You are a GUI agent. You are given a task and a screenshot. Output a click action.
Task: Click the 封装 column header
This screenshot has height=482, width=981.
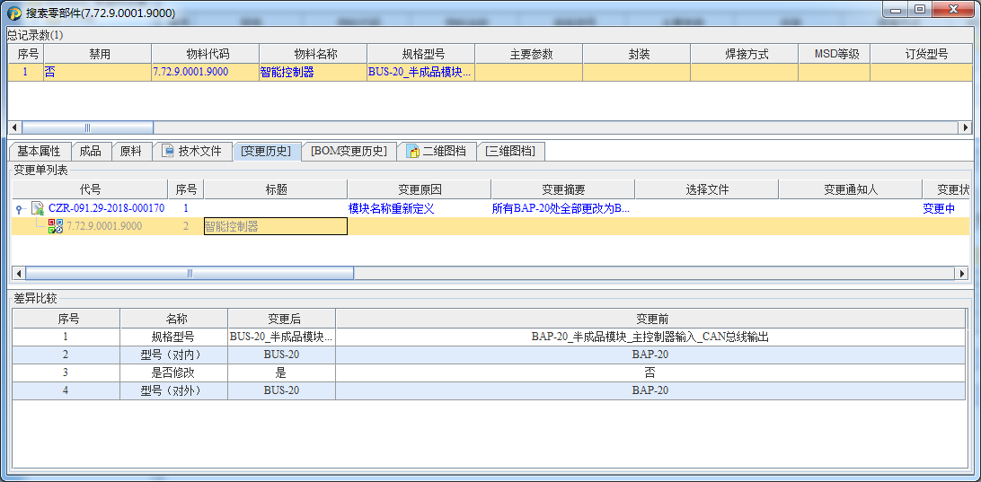click(x=636, y=54)
